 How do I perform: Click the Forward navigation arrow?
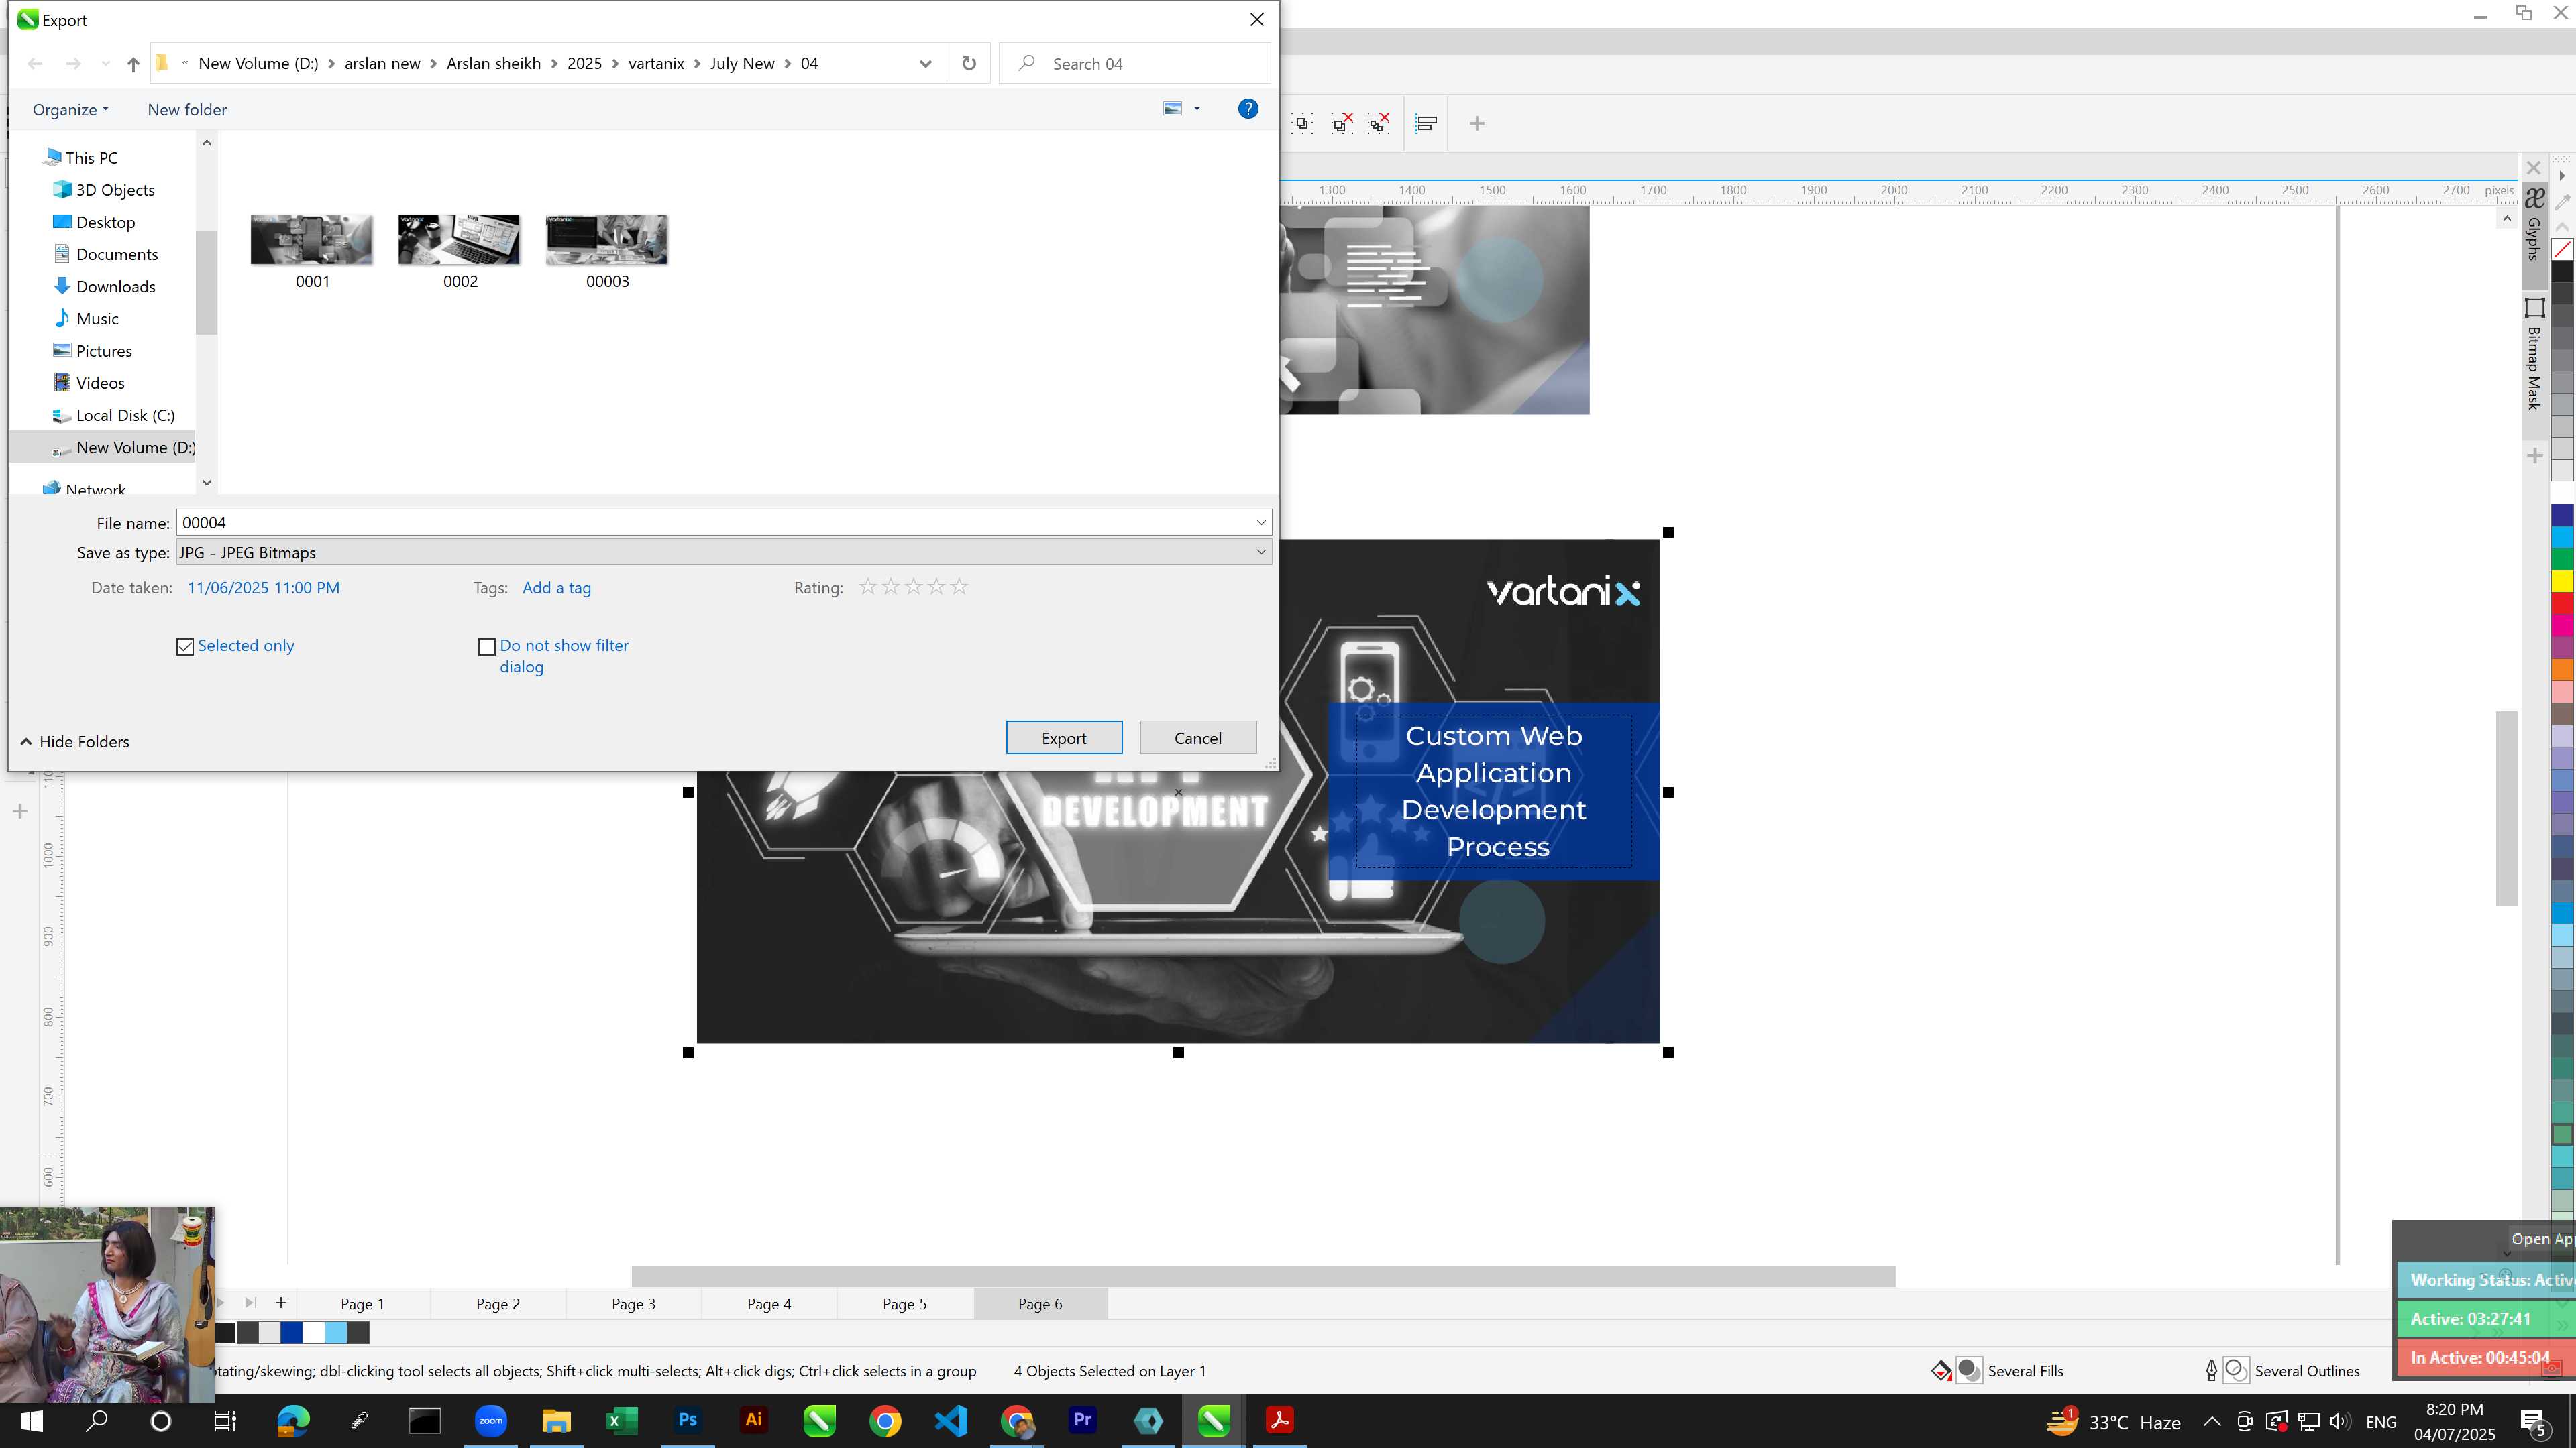click(73, 64)
